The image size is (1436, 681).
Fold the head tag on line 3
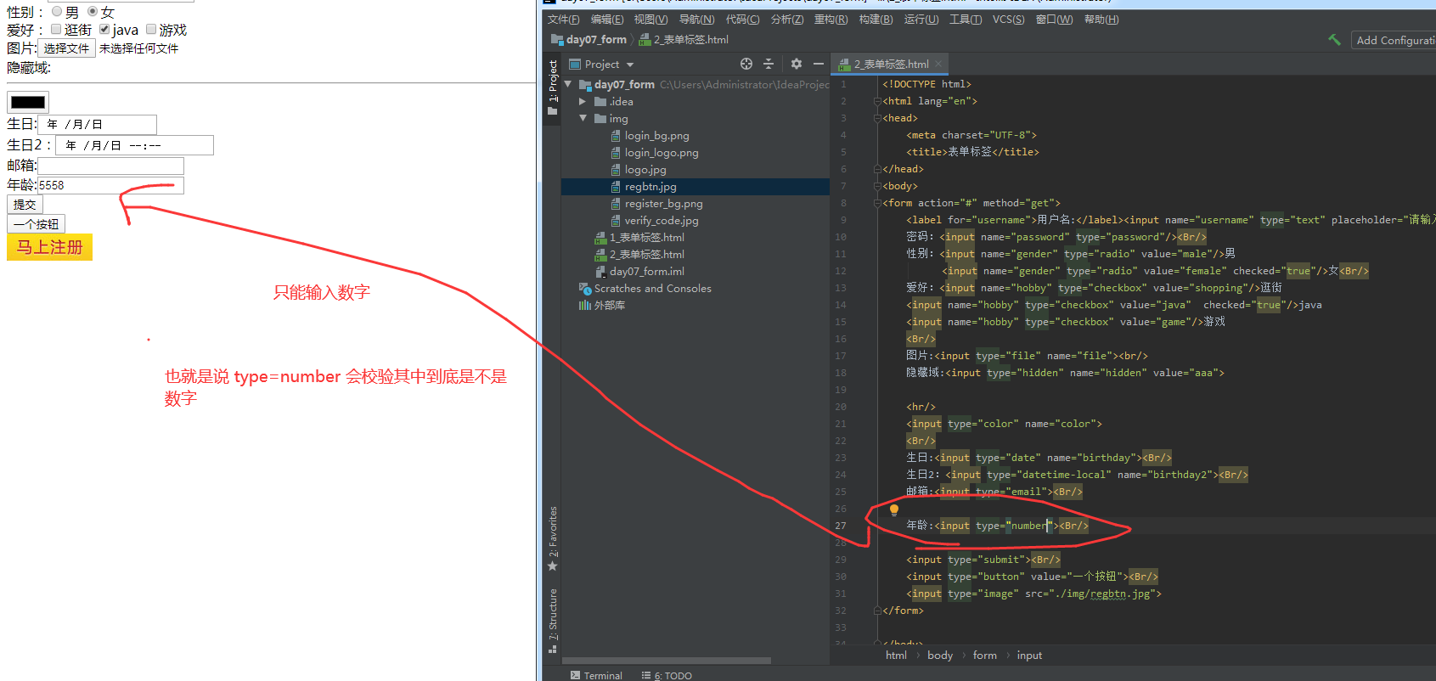877,118
